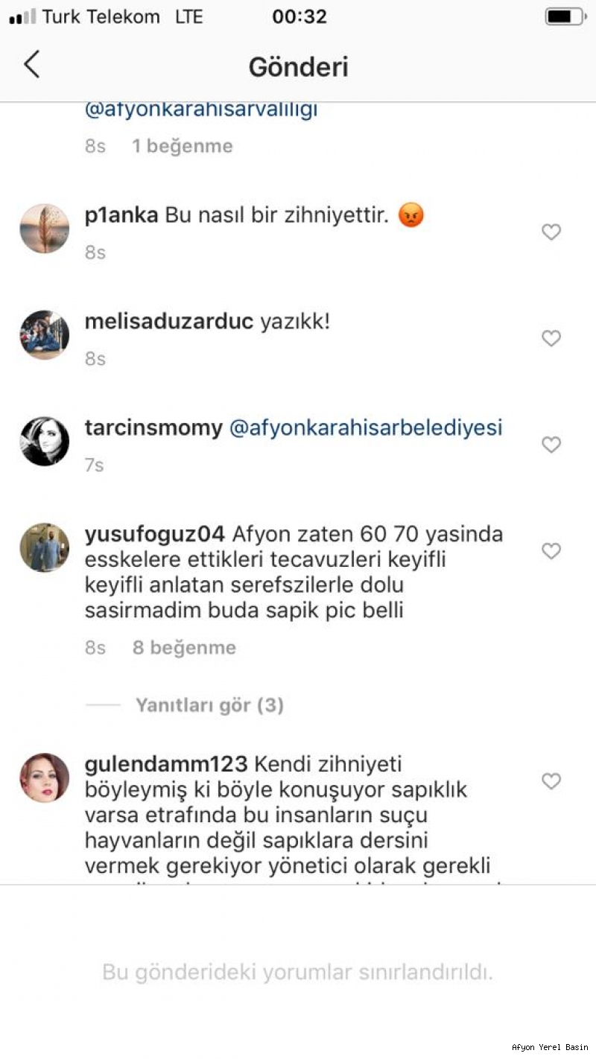Open gulendamm123's profile avatar
The image size is (596, 1059).
pyautogui.click(x=44, y=777)
